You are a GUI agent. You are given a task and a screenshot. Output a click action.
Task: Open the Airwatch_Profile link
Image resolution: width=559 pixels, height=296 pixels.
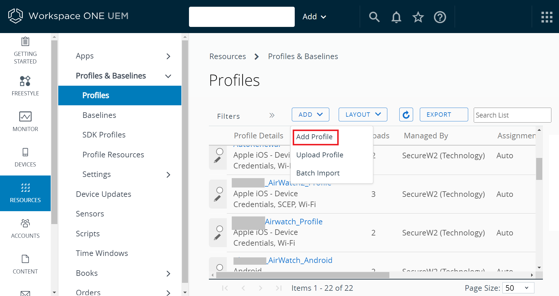(294, 222)
